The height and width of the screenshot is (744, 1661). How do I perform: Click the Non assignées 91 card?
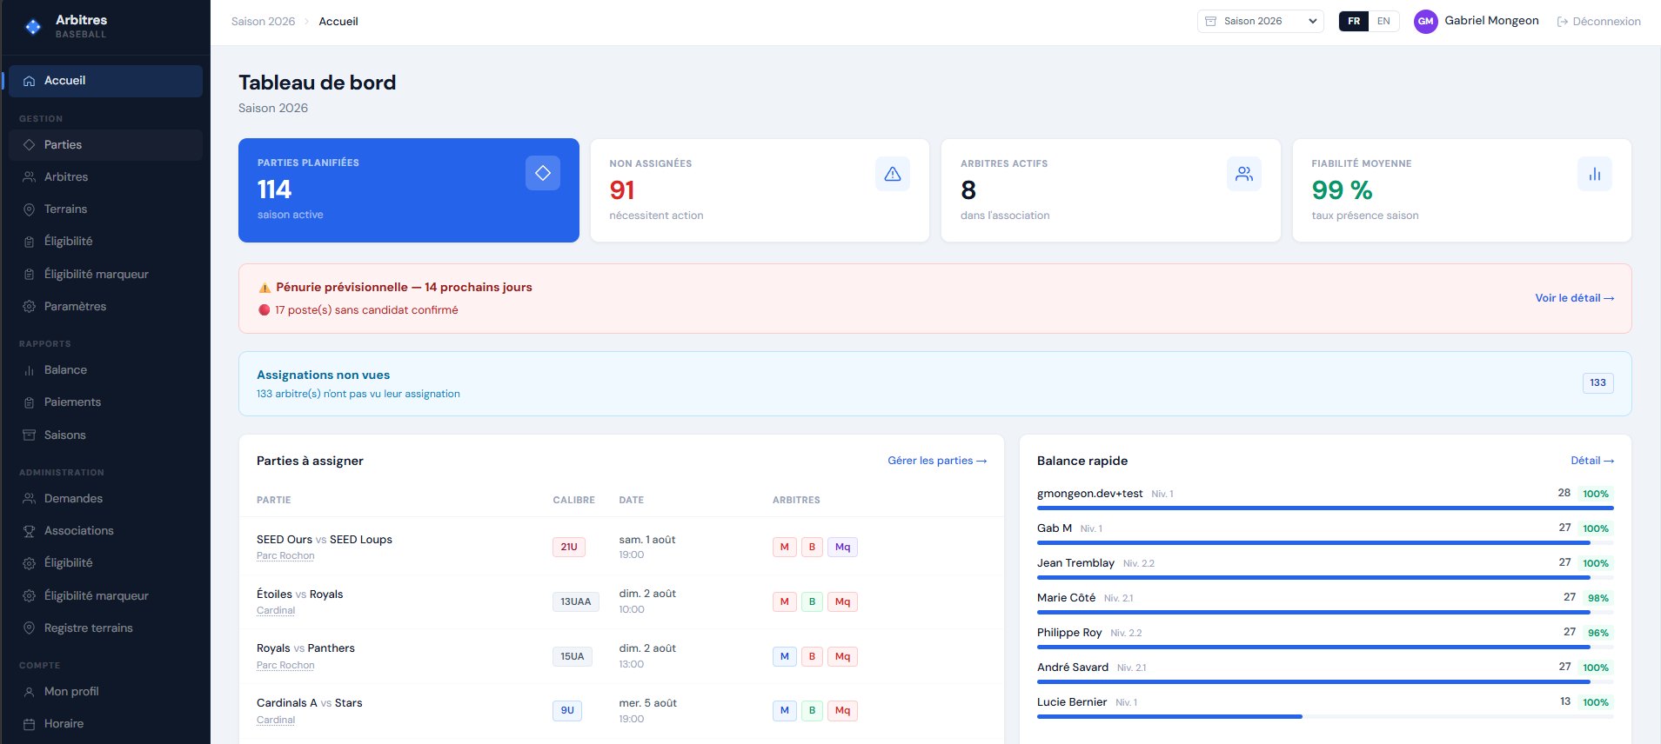(x=760, y=190)
